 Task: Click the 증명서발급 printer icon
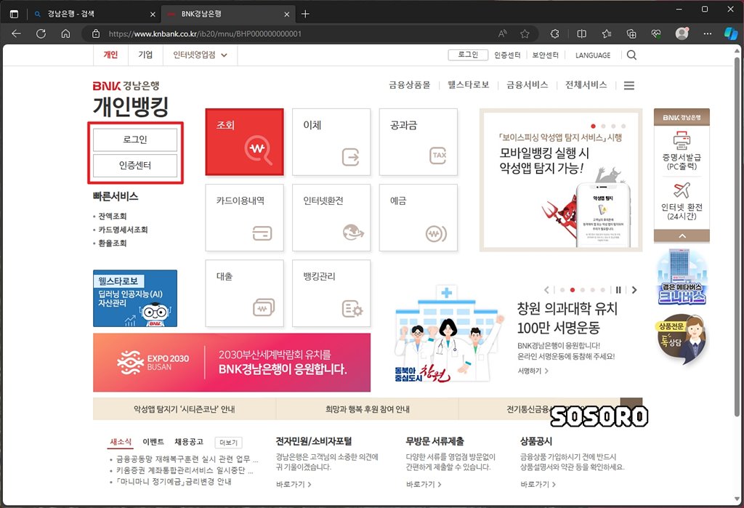click(x=682, y=140)
